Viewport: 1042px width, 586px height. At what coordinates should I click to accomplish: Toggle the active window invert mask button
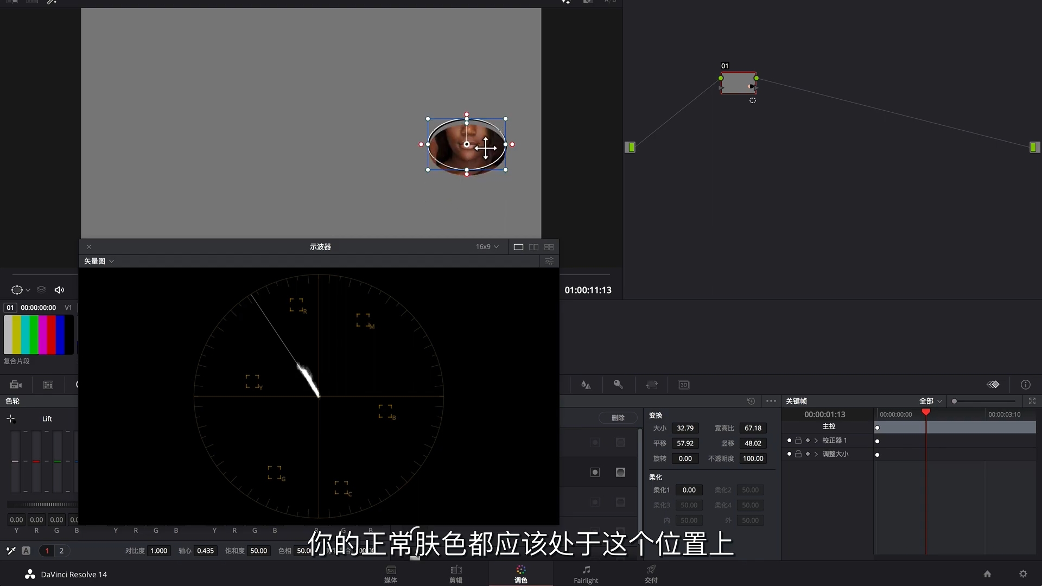[595, 473]
